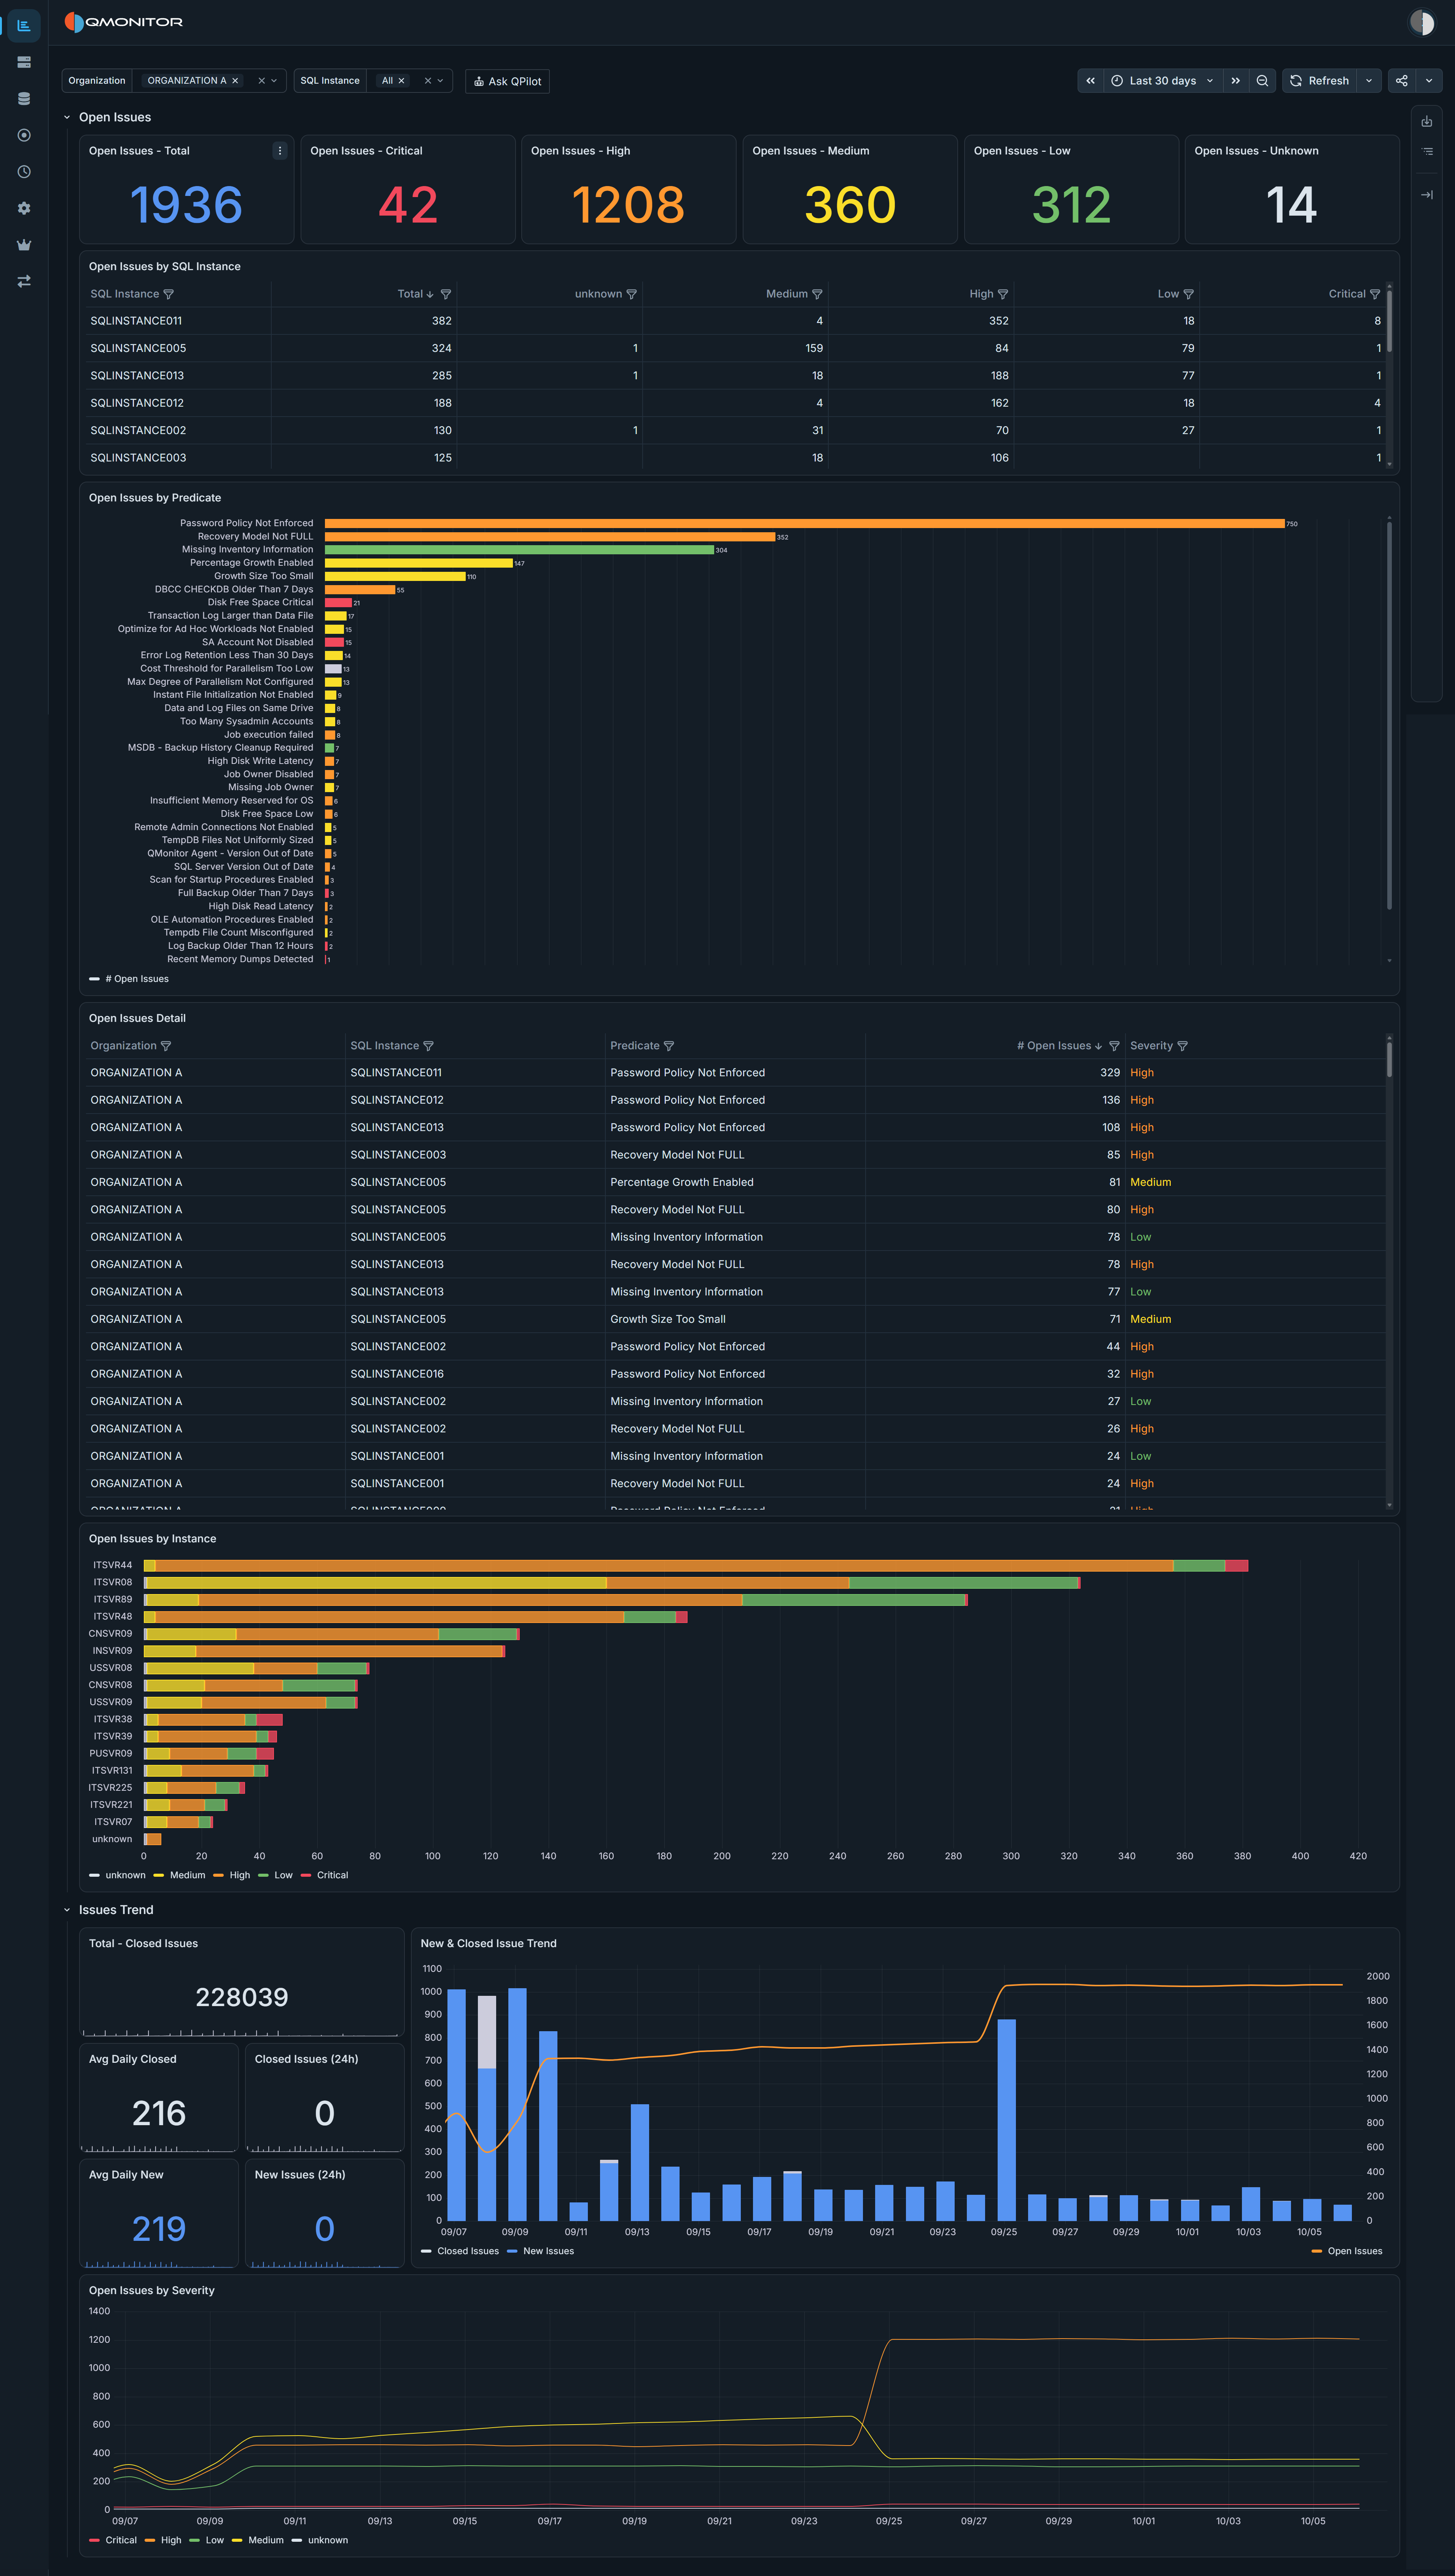Open the servers icon in left sidebar
1455x2576 pixels.
coord(24,62)
